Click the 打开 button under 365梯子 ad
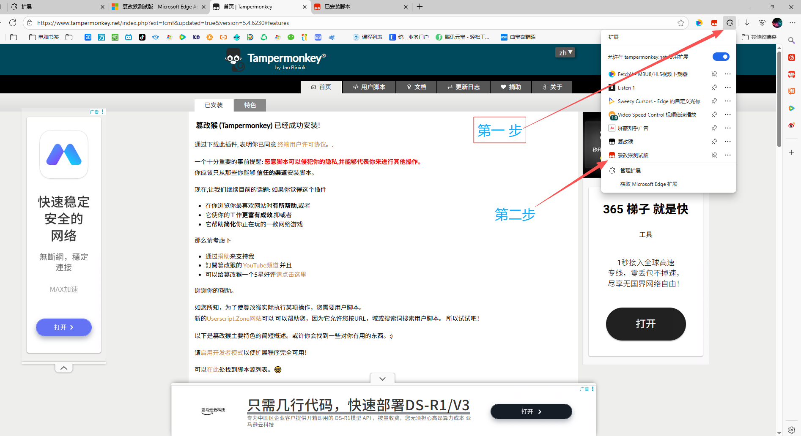The width and height of the screenshot is (801, 436). (x=645, y=324)
